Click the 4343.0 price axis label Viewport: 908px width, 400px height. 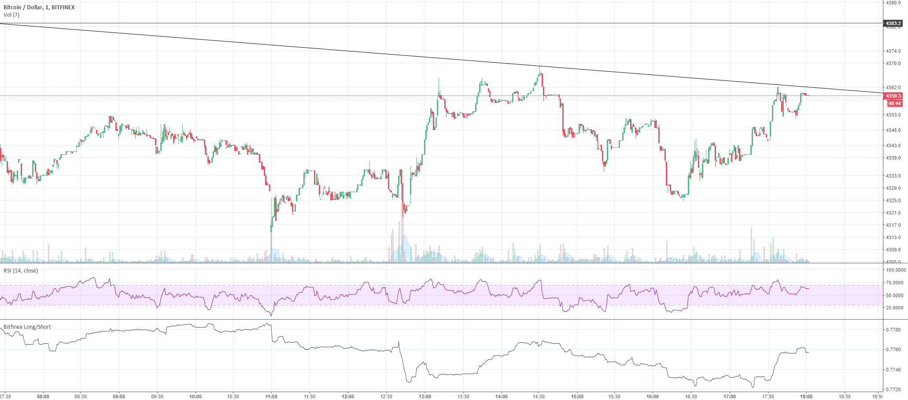click(x=893, y=145)
